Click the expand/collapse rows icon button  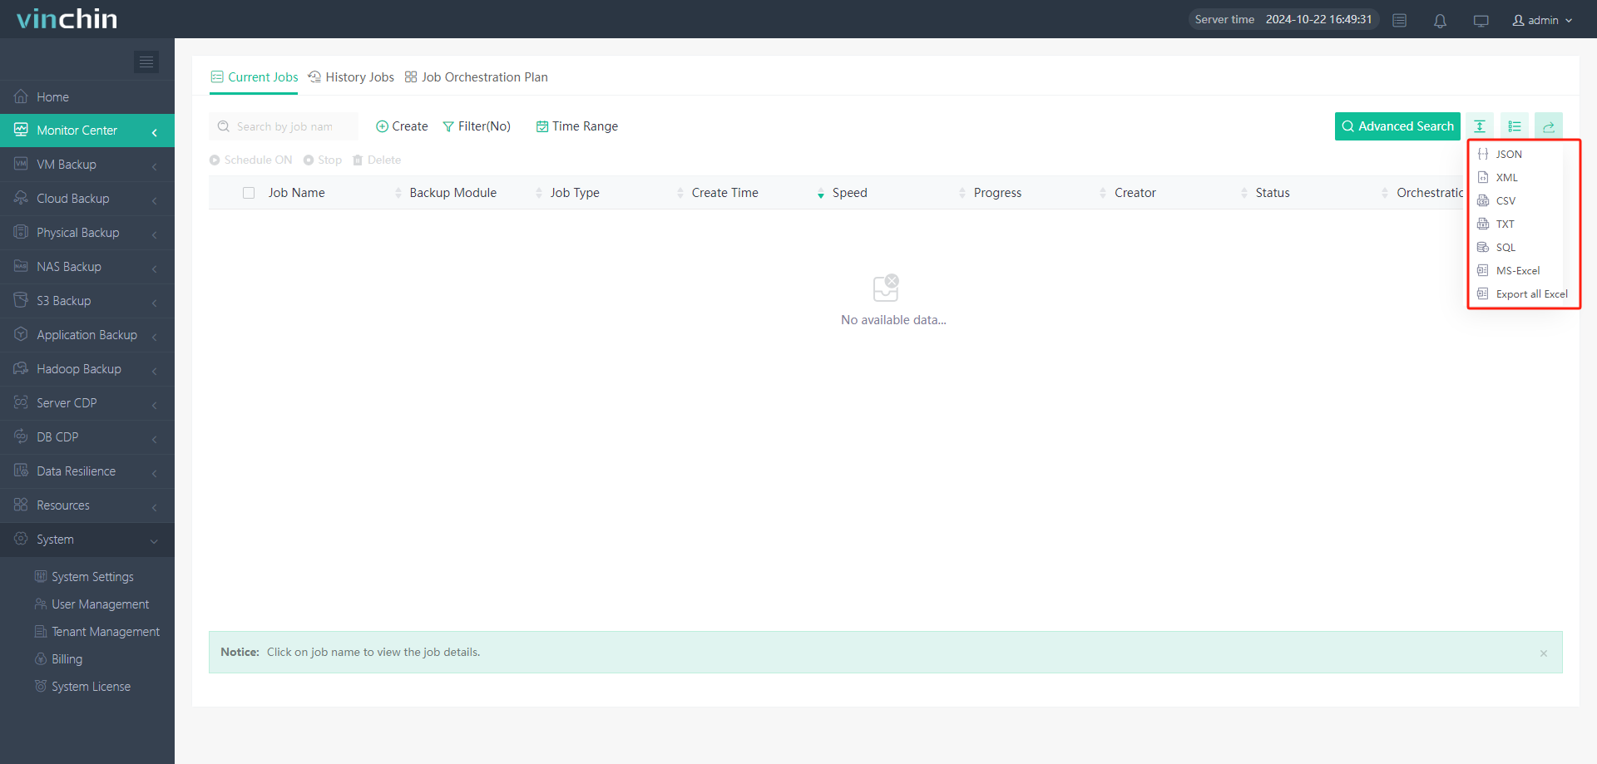point(1480,126)
